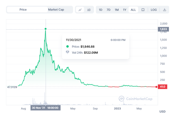Select the line chart view icon
Viewport: 173px width, 121px height.
click(x=80, y=10)
